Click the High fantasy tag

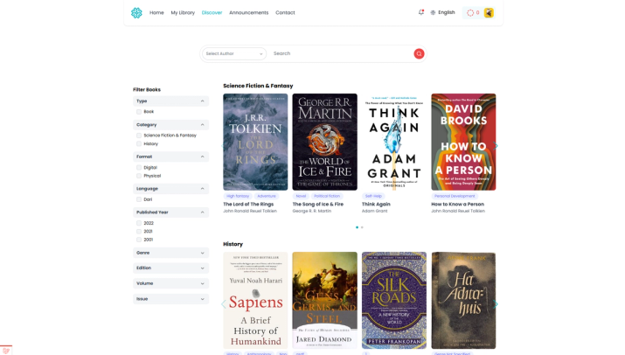(x=238, y=196)
